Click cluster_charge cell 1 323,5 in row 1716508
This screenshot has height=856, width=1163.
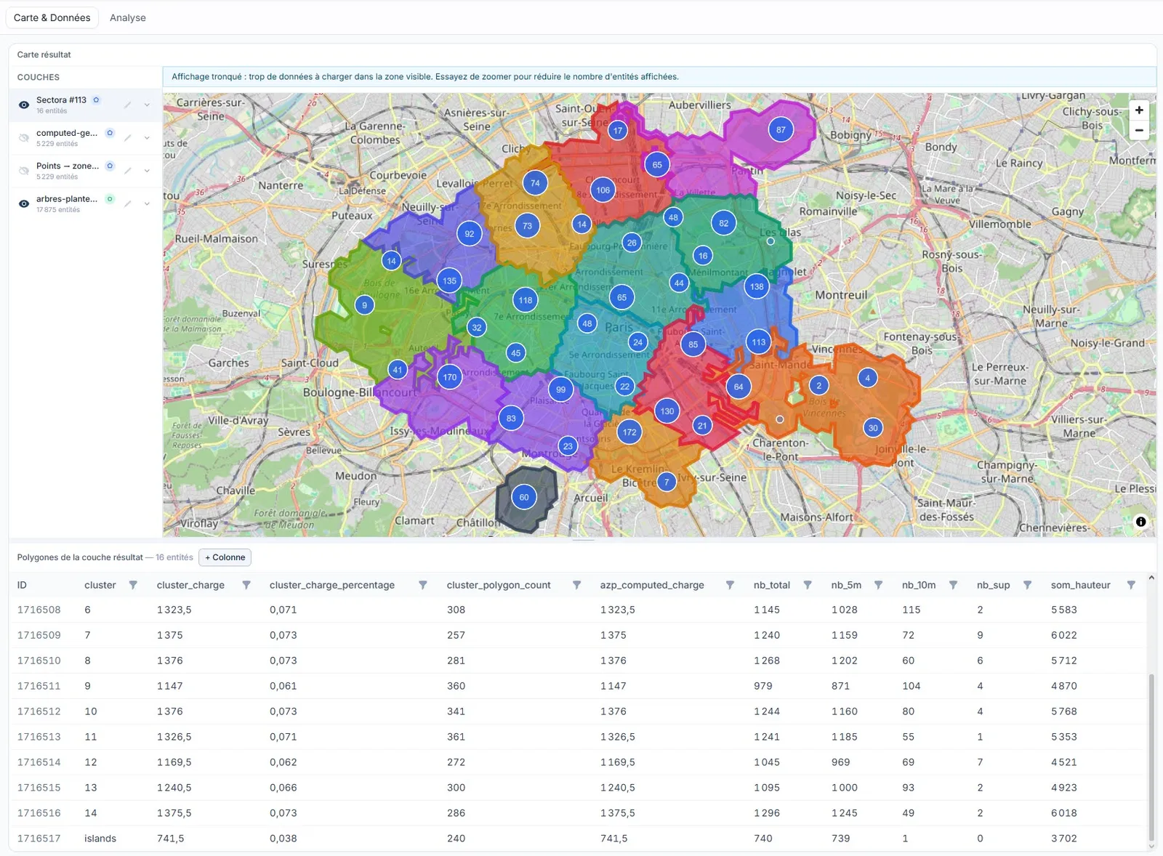[174, 610]
